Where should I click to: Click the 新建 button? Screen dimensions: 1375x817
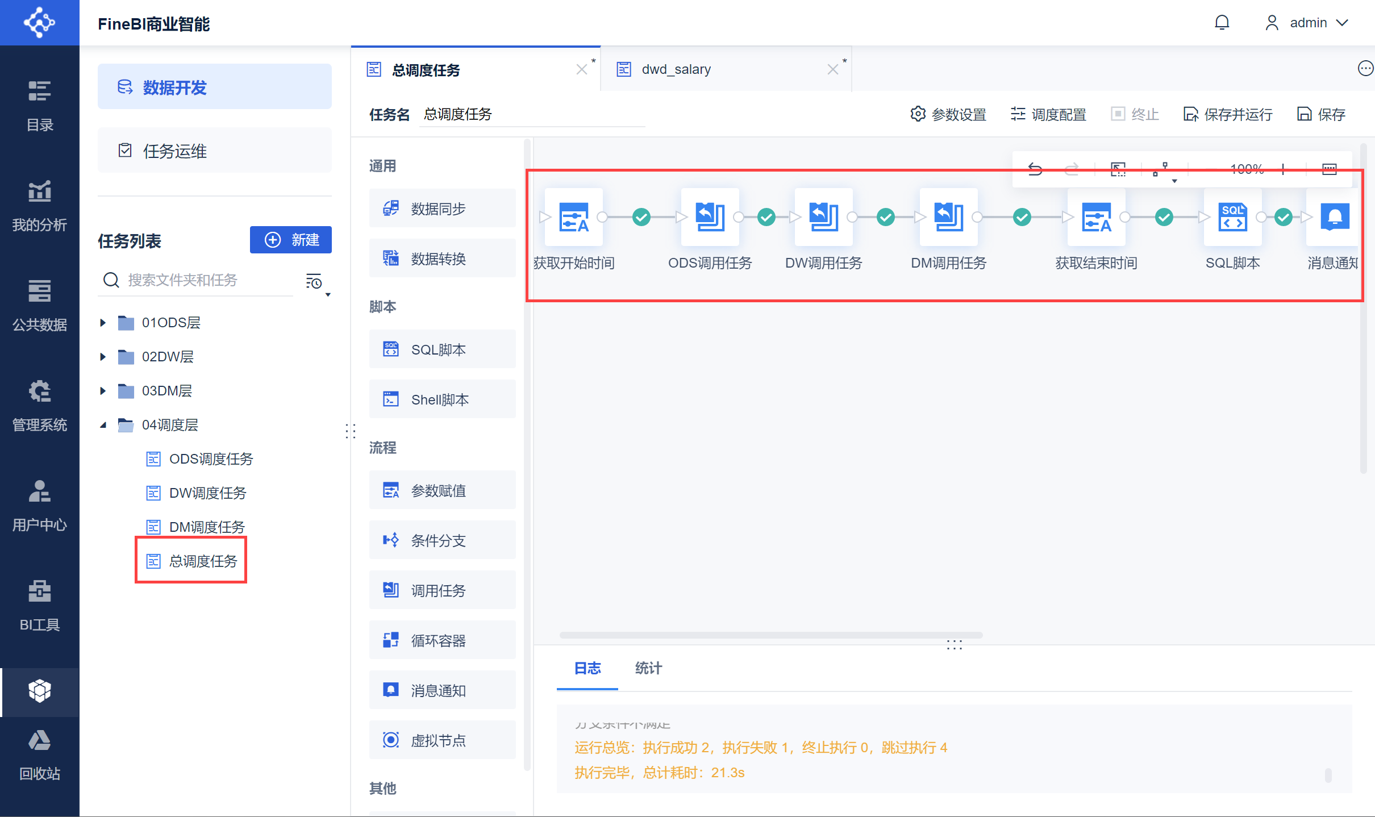291,240
